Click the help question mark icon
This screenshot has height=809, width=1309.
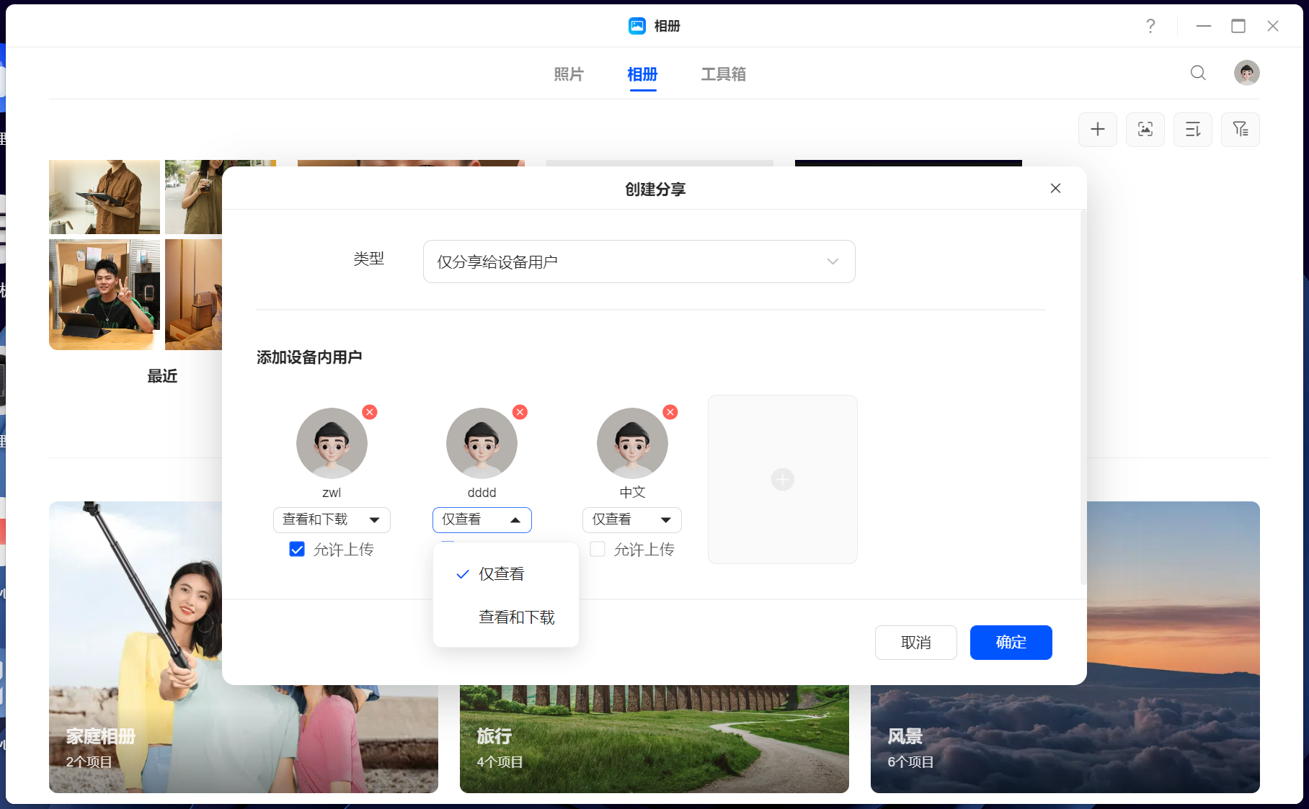coord(1150,26)
